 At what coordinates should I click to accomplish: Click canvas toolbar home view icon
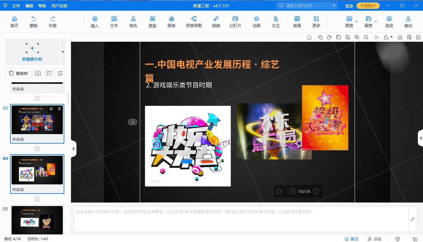pyautogui.click(x=309, y=37)
